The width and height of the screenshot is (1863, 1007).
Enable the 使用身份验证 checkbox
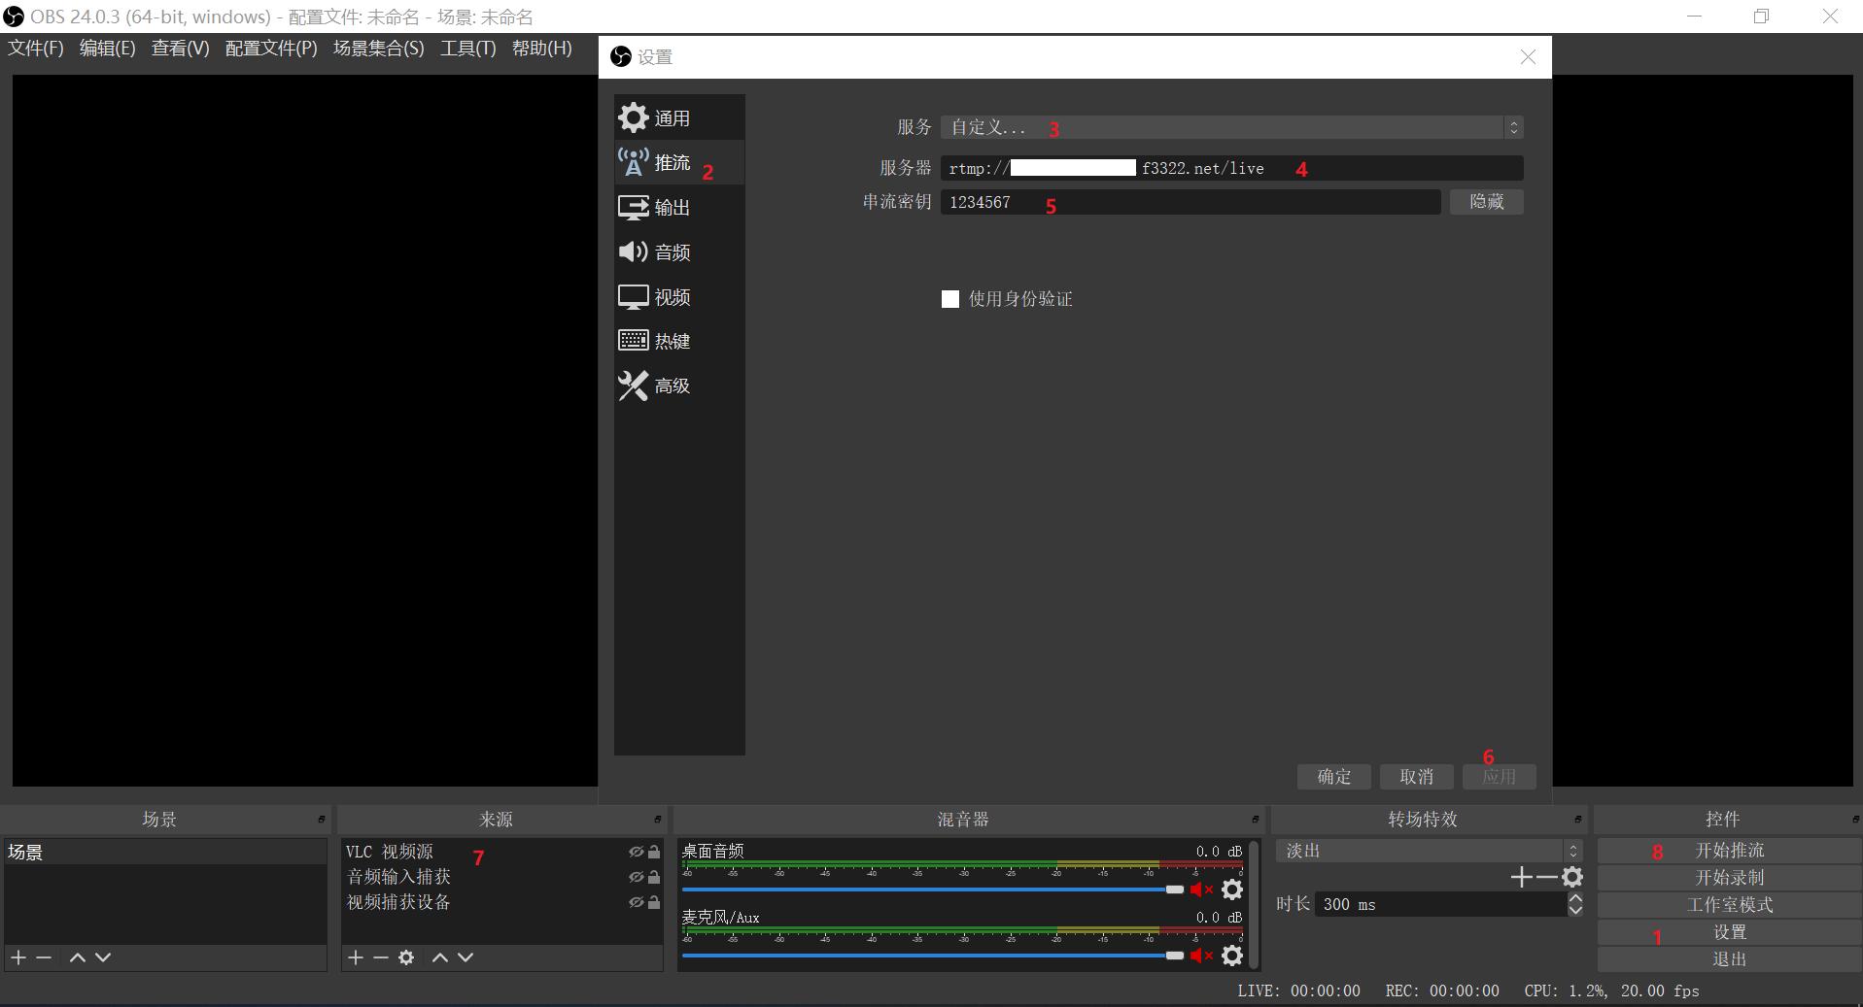pos(950,299)
